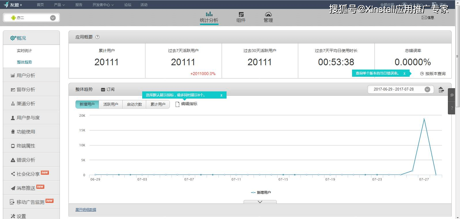Screen dimensions: 460x219
Task: Open 活动 in the top navigation
Action: (x=144, y=5)
